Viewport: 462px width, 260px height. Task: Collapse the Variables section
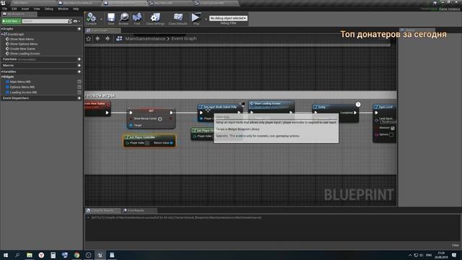tap(1, 71)
